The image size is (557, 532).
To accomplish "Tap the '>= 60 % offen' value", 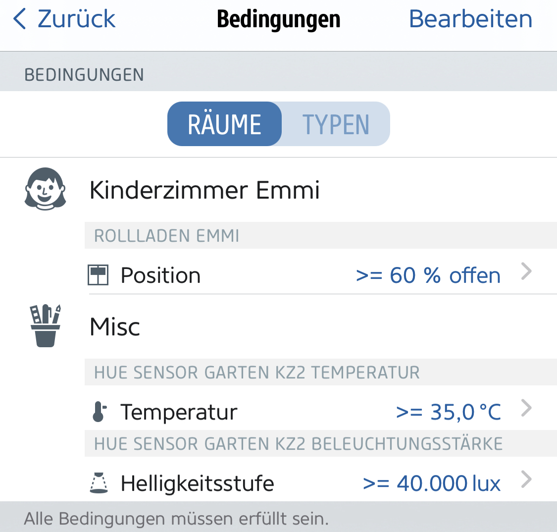I will [428, 275].
